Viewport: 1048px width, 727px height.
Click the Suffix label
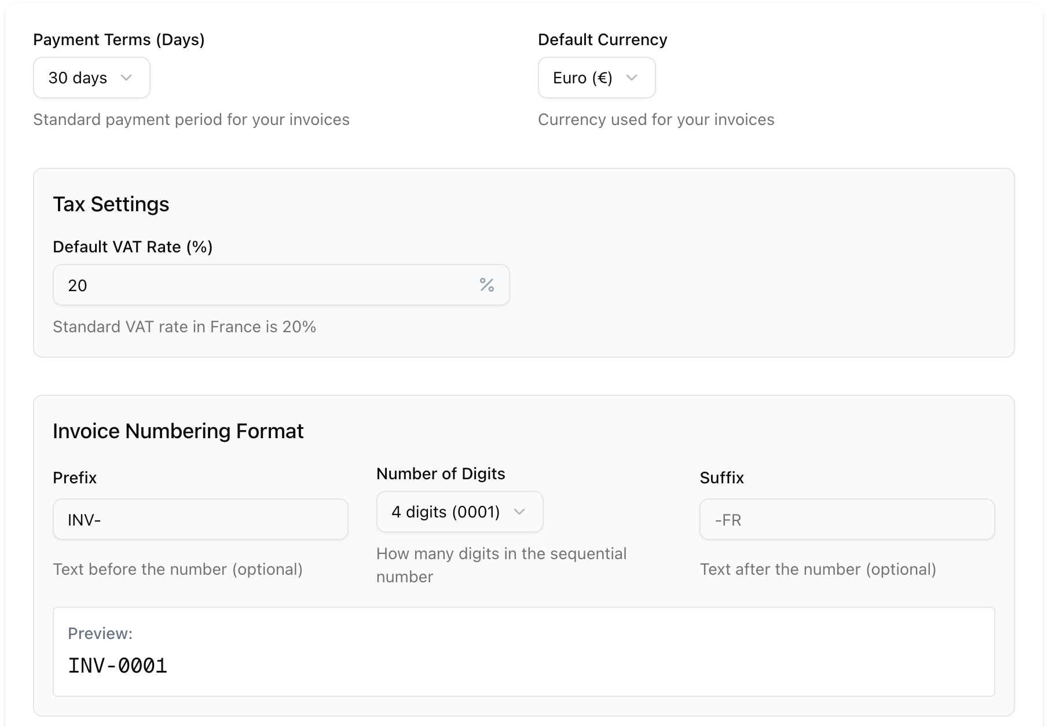(722, 478)
